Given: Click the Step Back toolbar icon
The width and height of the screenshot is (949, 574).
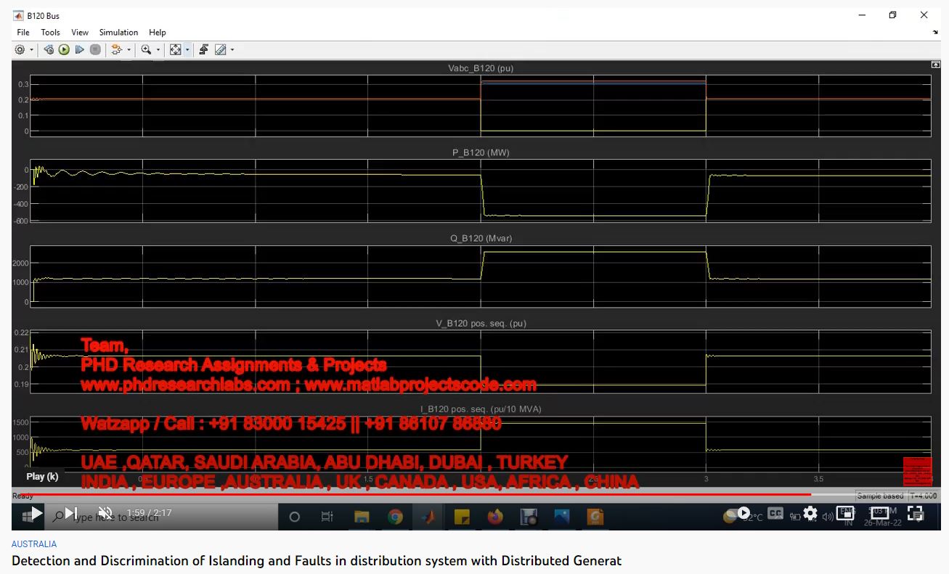Looking at the screenshot, I should 49,50.
